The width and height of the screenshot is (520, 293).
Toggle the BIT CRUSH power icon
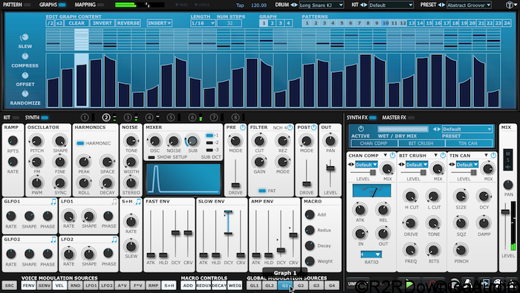pos(443,155)
